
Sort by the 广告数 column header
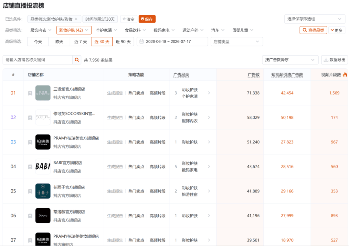click(254, 75)
